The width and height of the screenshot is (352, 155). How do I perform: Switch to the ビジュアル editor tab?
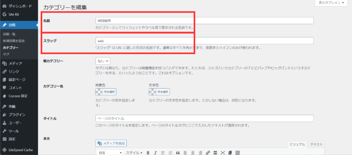point(297,145)
